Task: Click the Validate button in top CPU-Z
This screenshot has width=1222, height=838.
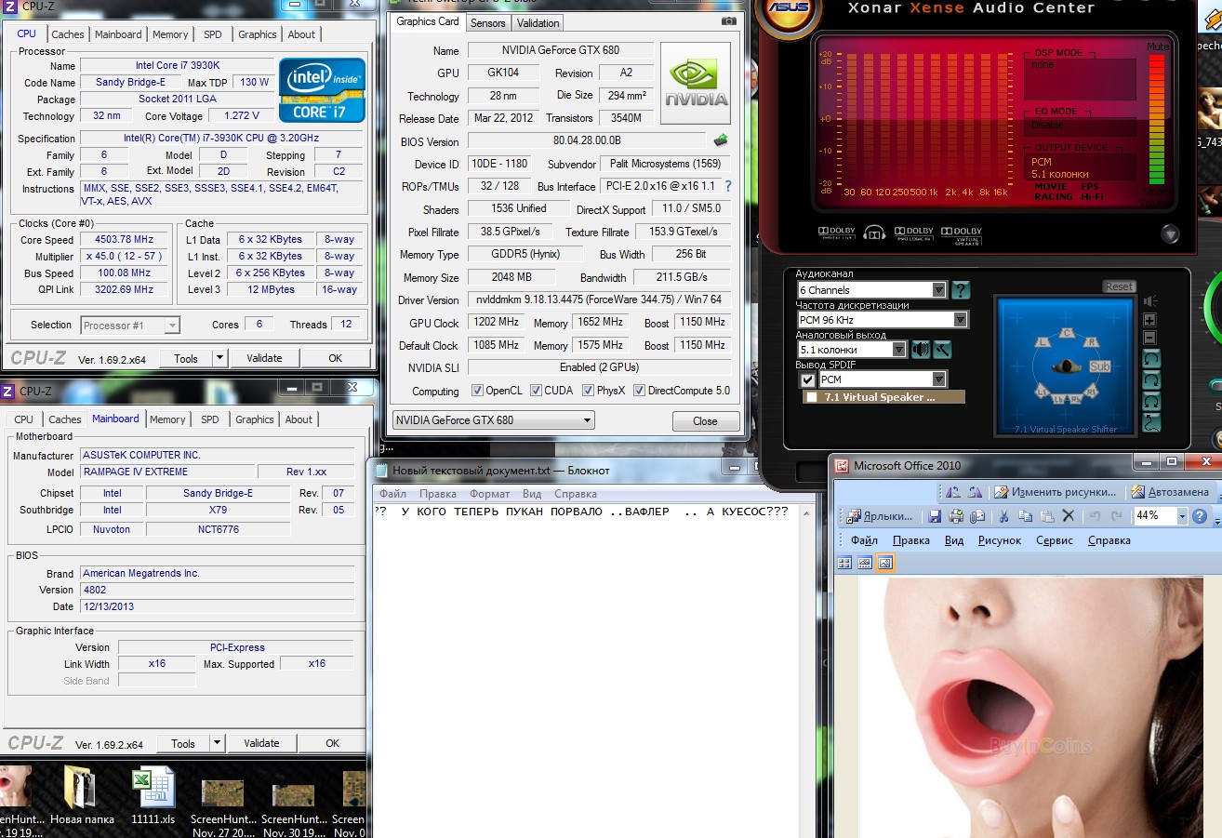Action: click(264, 358)
